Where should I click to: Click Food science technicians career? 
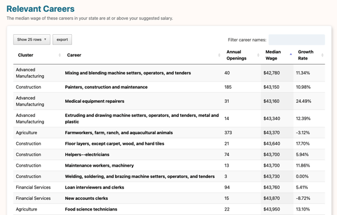tap(91, 209)
